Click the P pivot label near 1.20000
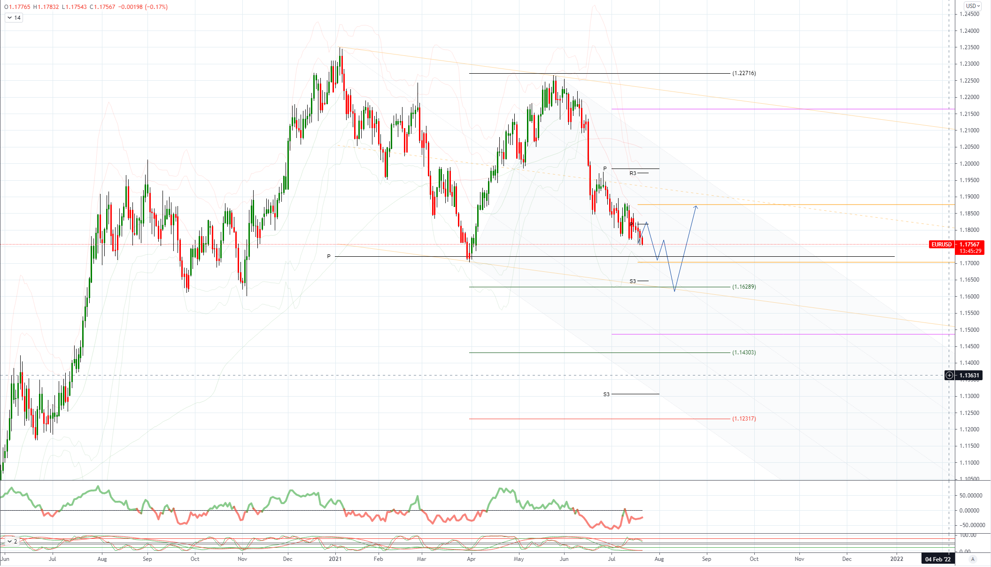This screenshot has height=567, width=991. (605, 169)
